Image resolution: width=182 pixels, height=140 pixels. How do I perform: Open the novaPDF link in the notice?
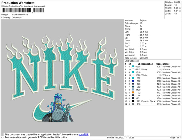[x=83, y=135]
